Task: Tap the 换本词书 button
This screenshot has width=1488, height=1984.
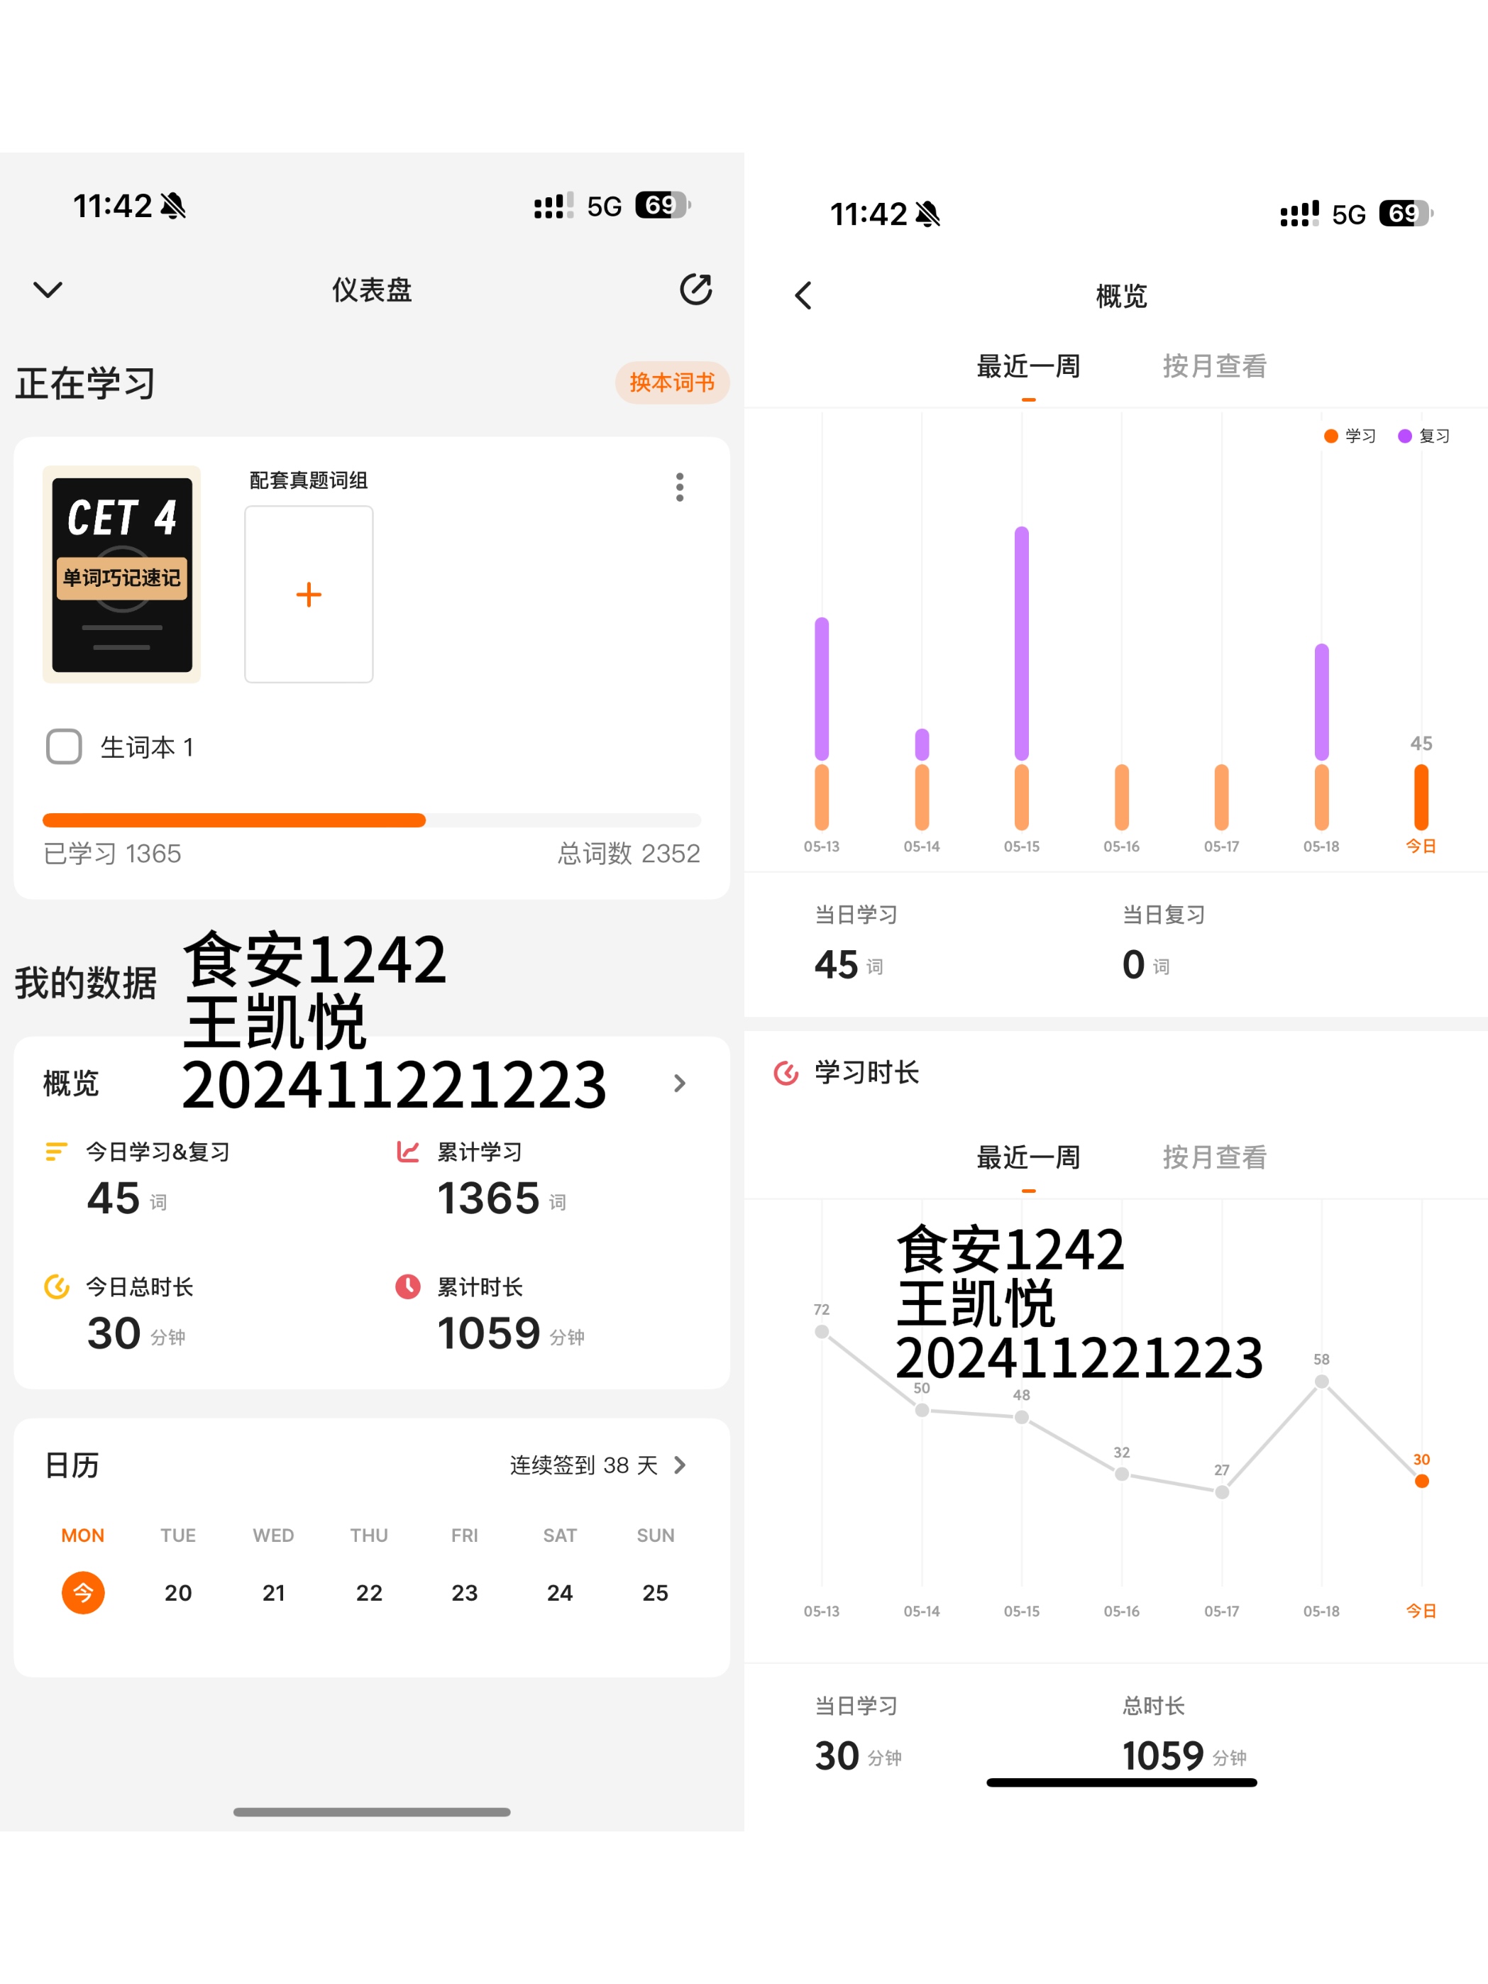Action: point(672,383)
